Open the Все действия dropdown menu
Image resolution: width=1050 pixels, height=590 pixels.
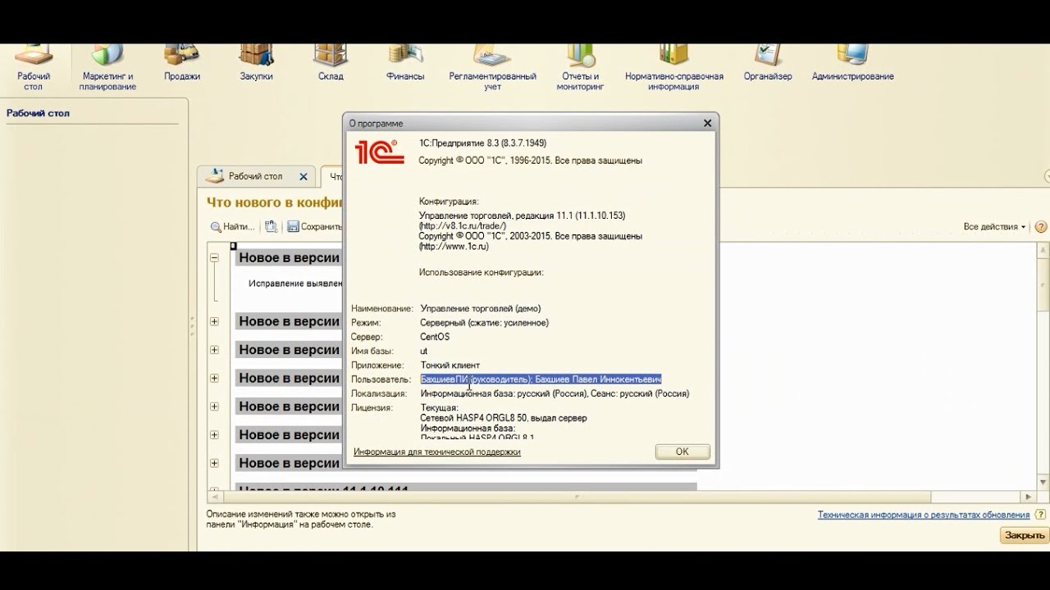(994, 227)
